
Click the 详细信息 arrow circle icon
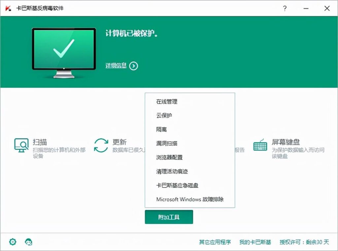pos(133,66)
